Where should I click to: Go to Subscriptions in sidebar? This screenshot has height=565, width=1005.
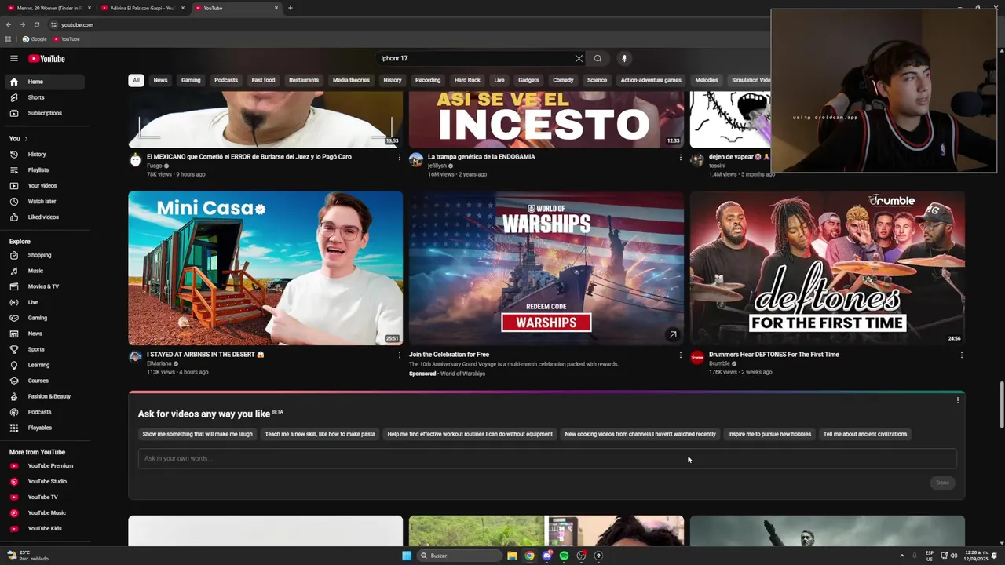44,113
